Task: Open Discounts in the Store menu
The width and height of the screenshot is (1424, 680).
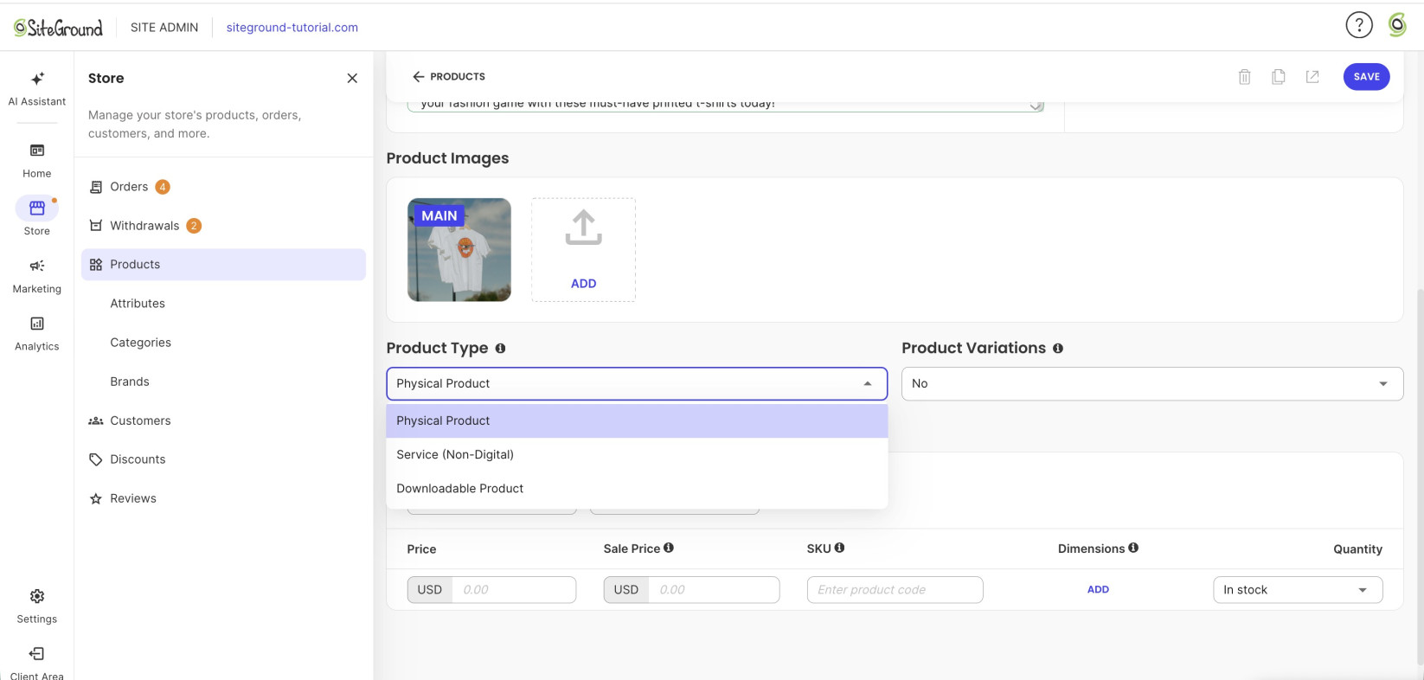Action: 224,459
